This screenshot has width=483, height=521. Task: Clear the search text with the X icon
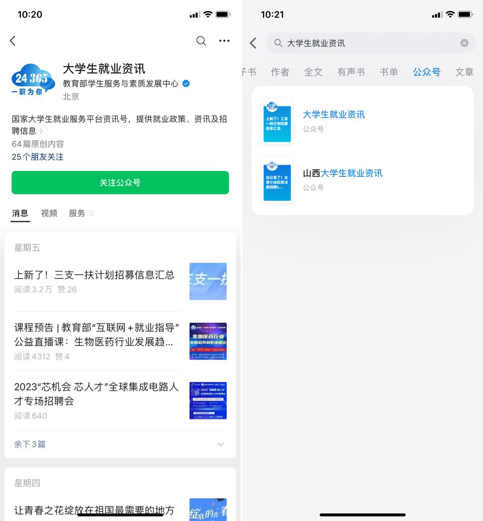point(464,43)
